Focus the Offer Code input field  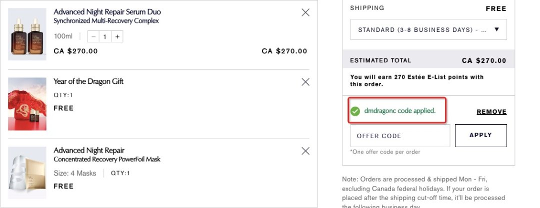(x=400, y=136)
